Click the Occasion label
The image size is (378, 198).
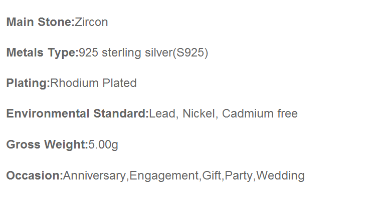coord(35,175)
